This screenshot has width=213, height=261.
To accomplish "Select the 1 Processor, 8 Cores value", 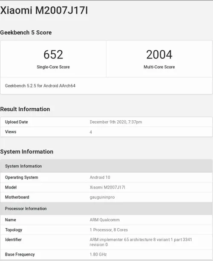I will tap(109, 230).
